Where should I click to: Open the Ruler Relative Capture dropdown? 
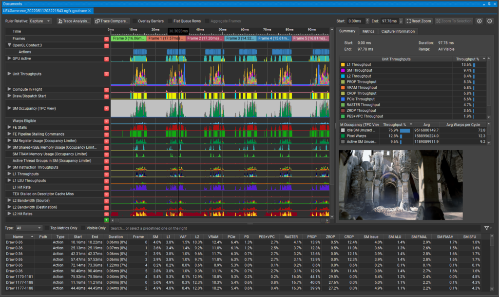point(39,21)
